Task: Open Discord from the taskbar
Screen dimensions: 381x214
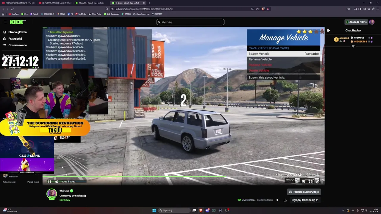Action: coord(207,210)
